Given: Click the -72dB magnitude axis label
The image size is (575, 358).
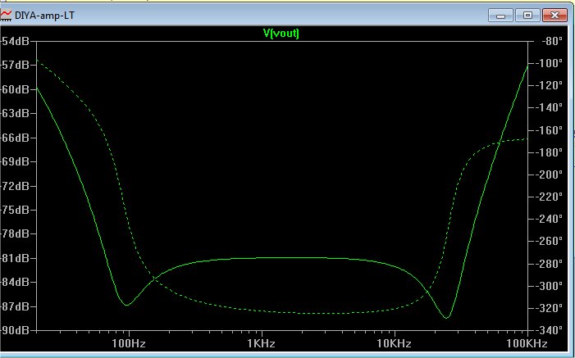Looking at the screenshot, I should pyautogui.click(x=15, y=186).
